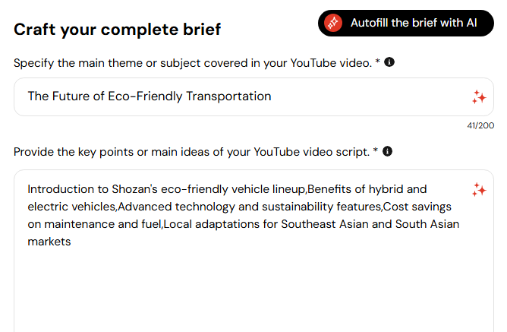Click the Specify the main theme label
507x332 pixels.
point(193,63)
